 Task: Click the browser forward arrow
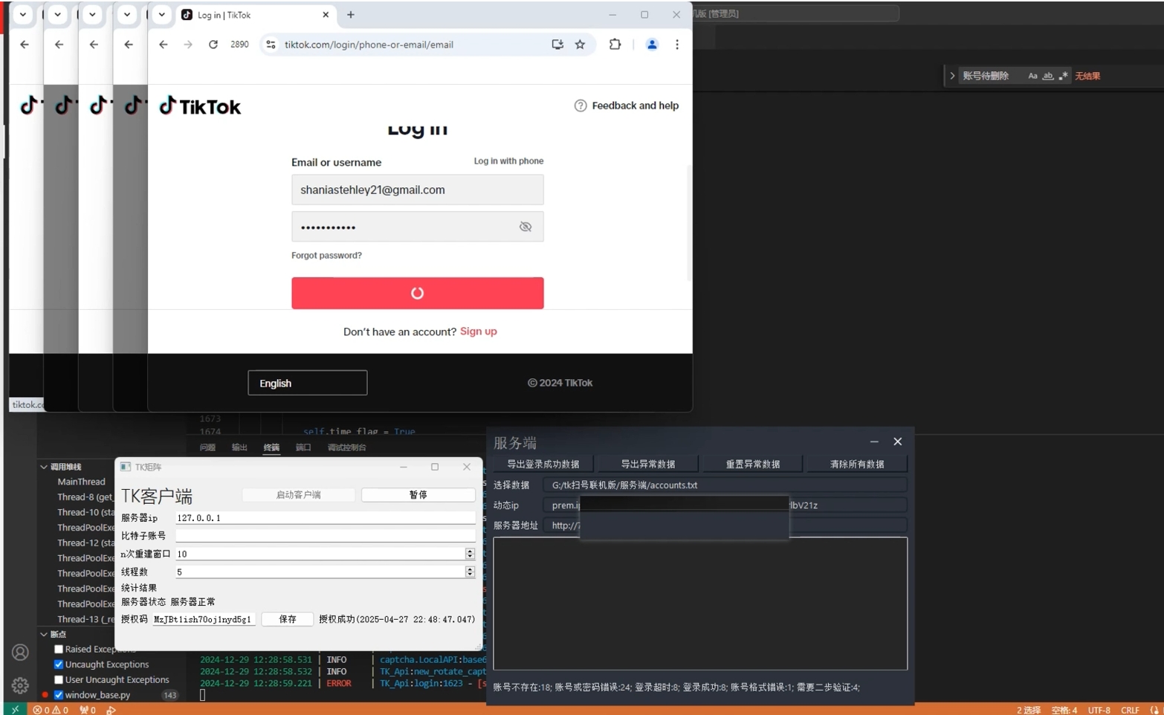tap(188, 45)
